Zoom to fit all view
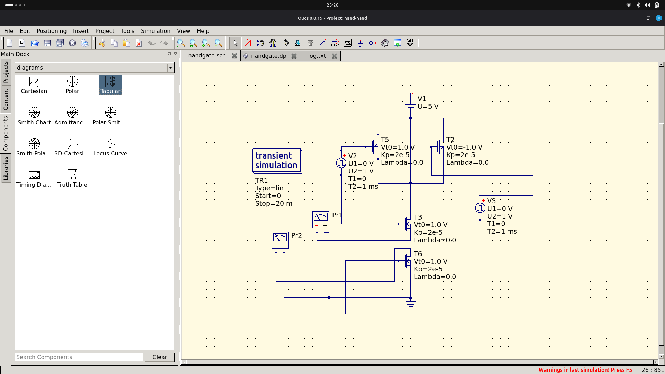Image resolution: width=665 pixels, height=374 pixels. [181, 43]
